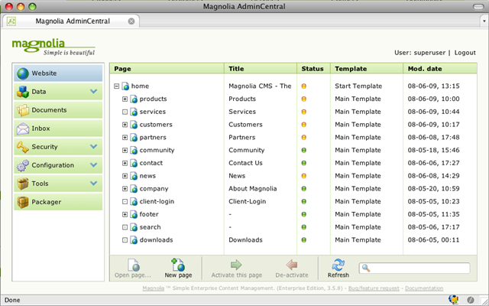
Task: Click the status bar globe icon
Action: [x=453, y=300]
